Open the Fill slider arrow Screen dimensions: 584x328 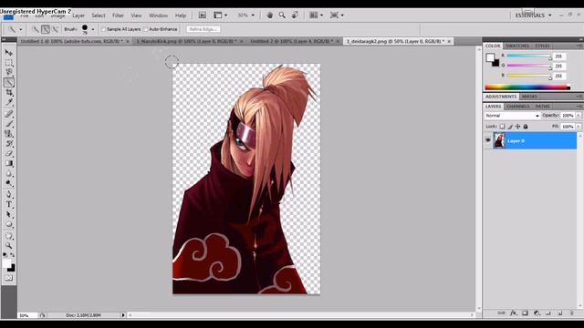tap(579, 127)
